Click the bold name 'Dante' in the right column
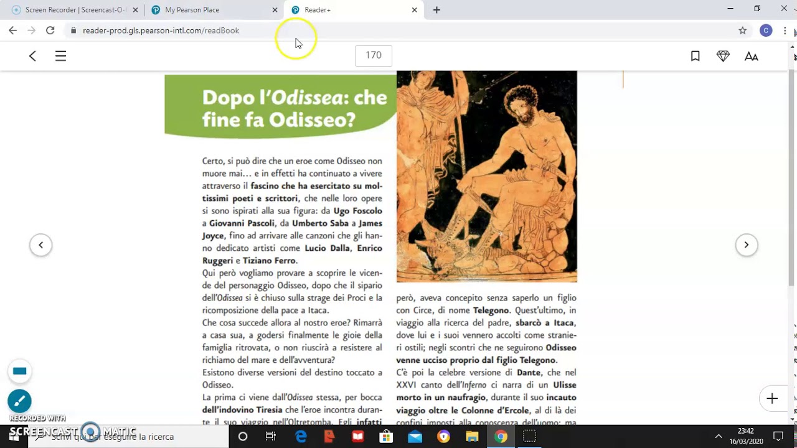This screenshot has height=448, width=797. (530, 373)
